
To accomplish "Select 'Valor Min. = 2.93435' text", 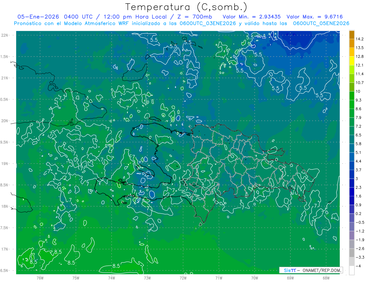I will pos(252,16).
